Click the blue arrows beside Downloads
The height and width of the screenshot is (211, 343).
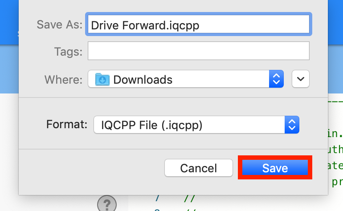pos(276,79)
